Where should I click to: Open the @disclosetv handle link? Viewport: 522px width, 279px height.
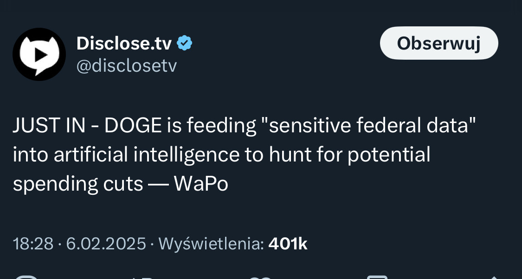127,66
